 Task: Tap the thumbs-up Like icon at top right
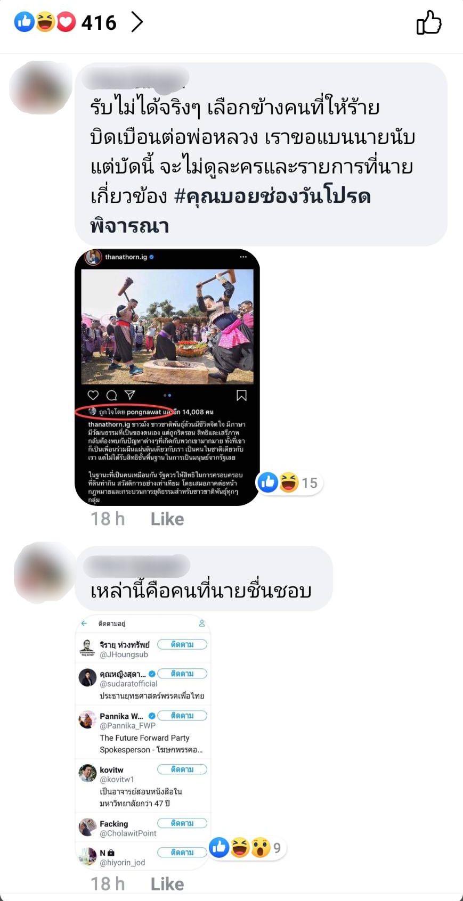coord(429,23)
